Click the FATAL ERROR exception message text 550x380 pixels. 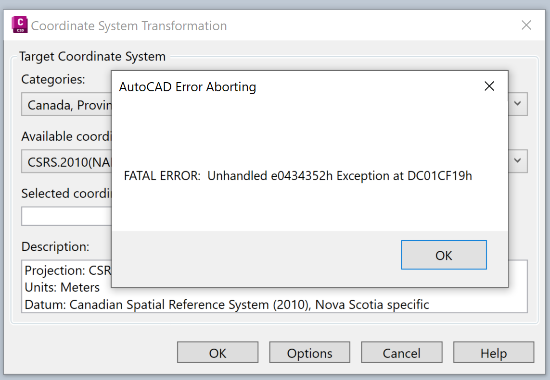[298, 176]
